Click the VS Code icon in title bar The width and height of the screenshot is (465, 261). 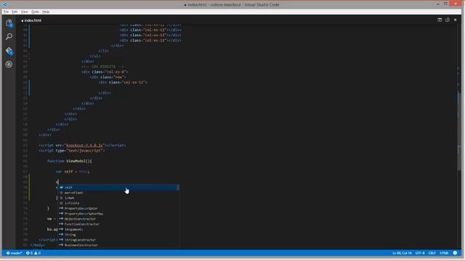(x=5, y=4)
